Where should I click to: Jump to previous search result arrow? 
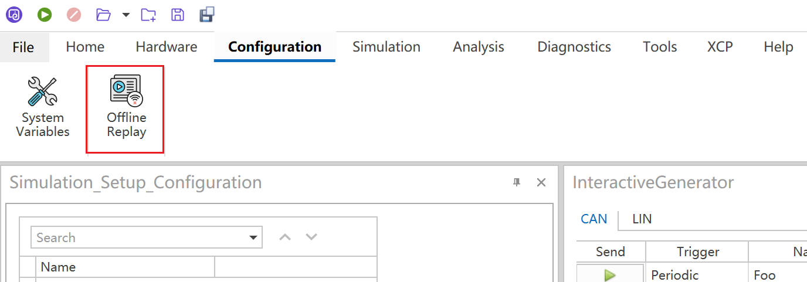click(x=285, y=237)
